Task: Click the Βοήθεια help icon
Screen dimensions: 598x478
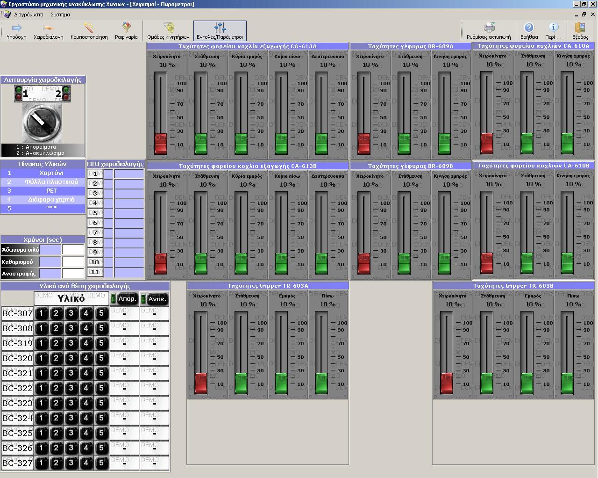Action: pos(529,31)
